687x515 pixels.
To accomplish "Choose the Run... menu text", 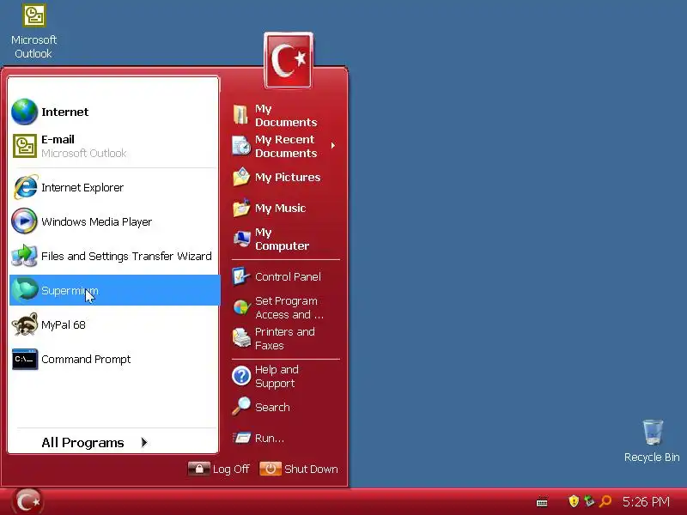I will (x=270, y=438).
